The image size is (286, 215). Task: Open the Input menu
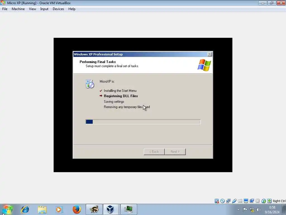click(44, 9)
